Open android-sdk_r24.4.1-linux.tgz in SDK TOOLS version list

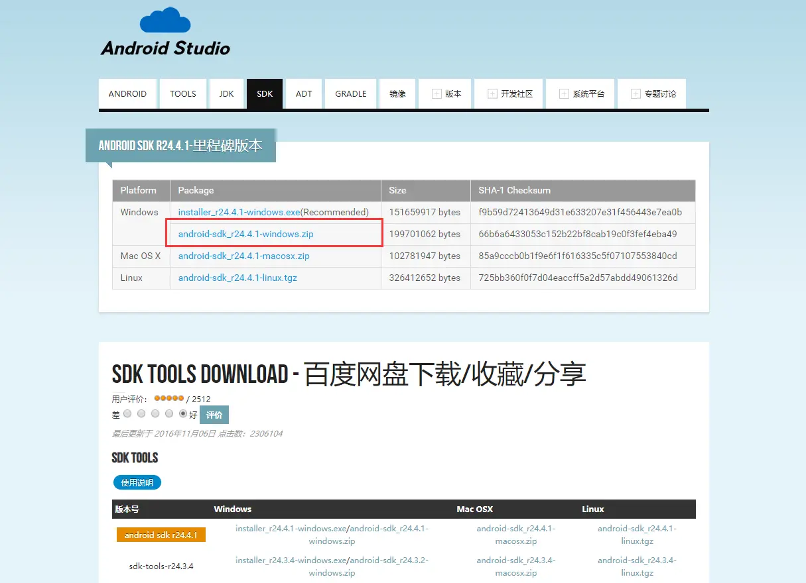pyautogui.click(x=637, y=535)
